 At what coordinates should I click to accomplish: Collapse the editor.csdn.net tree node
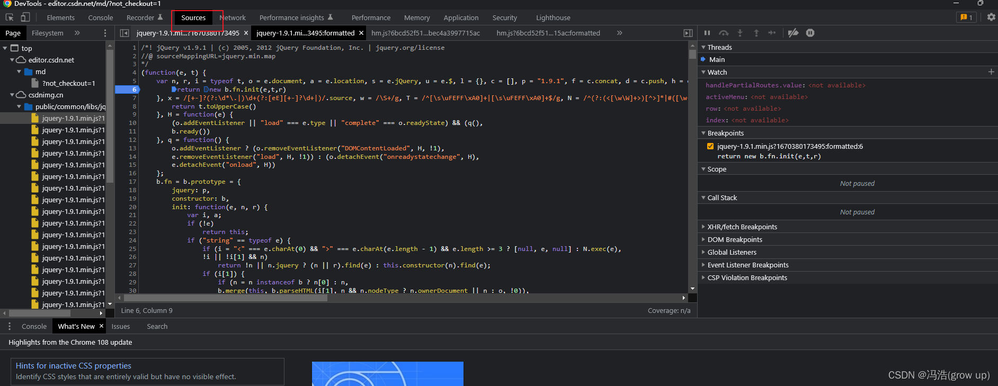coord(12,60)
